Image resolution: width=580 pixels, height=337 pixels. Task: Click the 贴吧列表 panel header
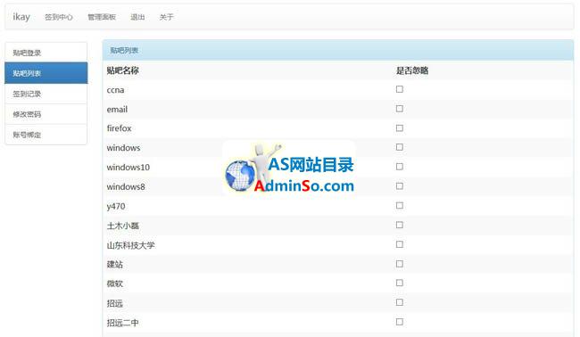click(338, 50)
